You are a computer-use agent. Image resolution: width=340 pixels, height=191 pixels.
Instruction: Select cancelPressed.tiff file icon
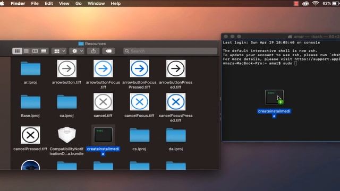[30, 135]
